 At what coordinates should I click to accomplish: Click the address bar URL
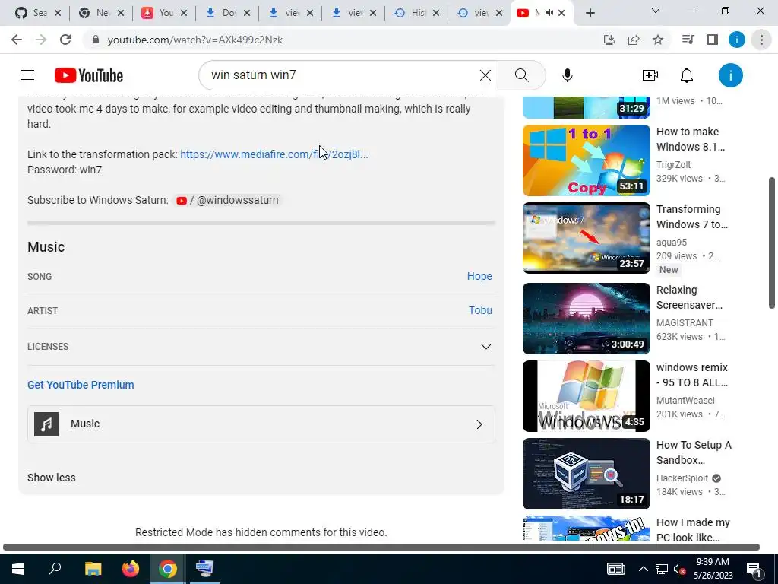point(195,40)
